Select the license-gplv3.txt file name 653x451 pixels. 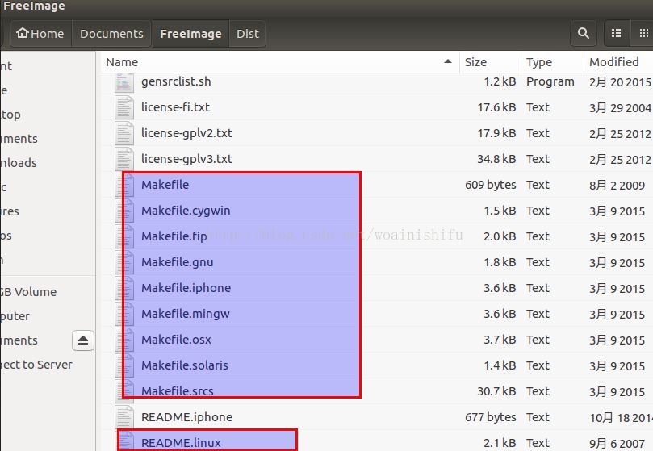click(x=186, y=159)
